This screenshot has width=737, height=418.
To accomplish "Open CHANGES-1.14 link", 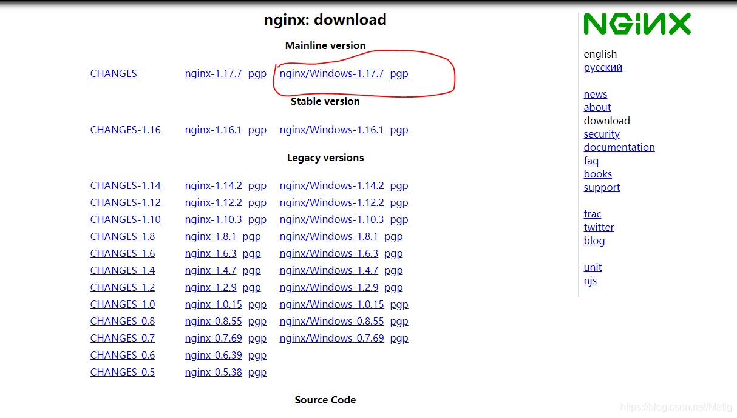I will pyautogui.click(x=125, y=185).
